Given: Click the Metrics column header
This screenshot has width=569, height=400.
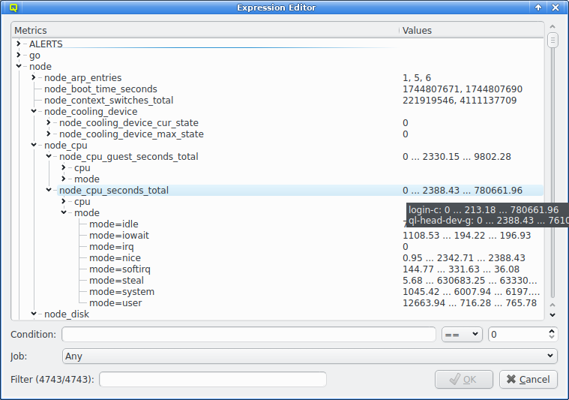Looking at the screenshot, I should [205, 30].
